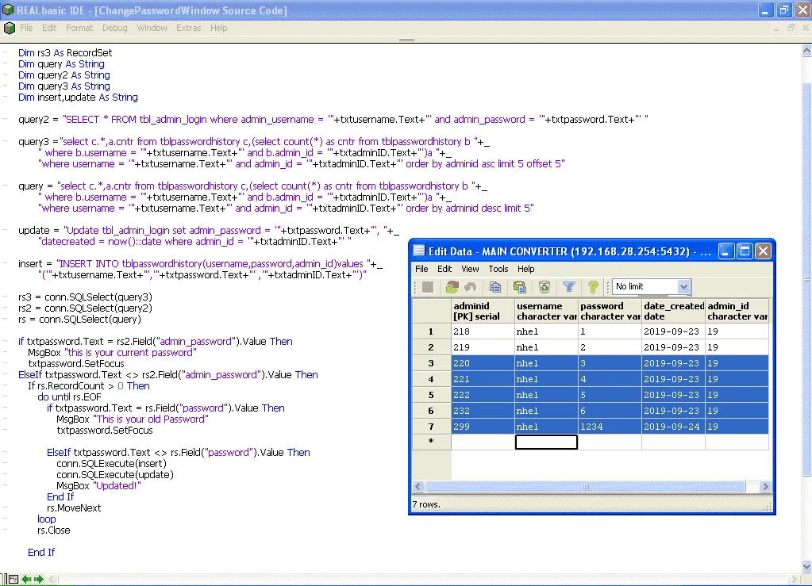812x586 pixels.
Task: Select row header 1 in data grid
Action: click(431, 331)
